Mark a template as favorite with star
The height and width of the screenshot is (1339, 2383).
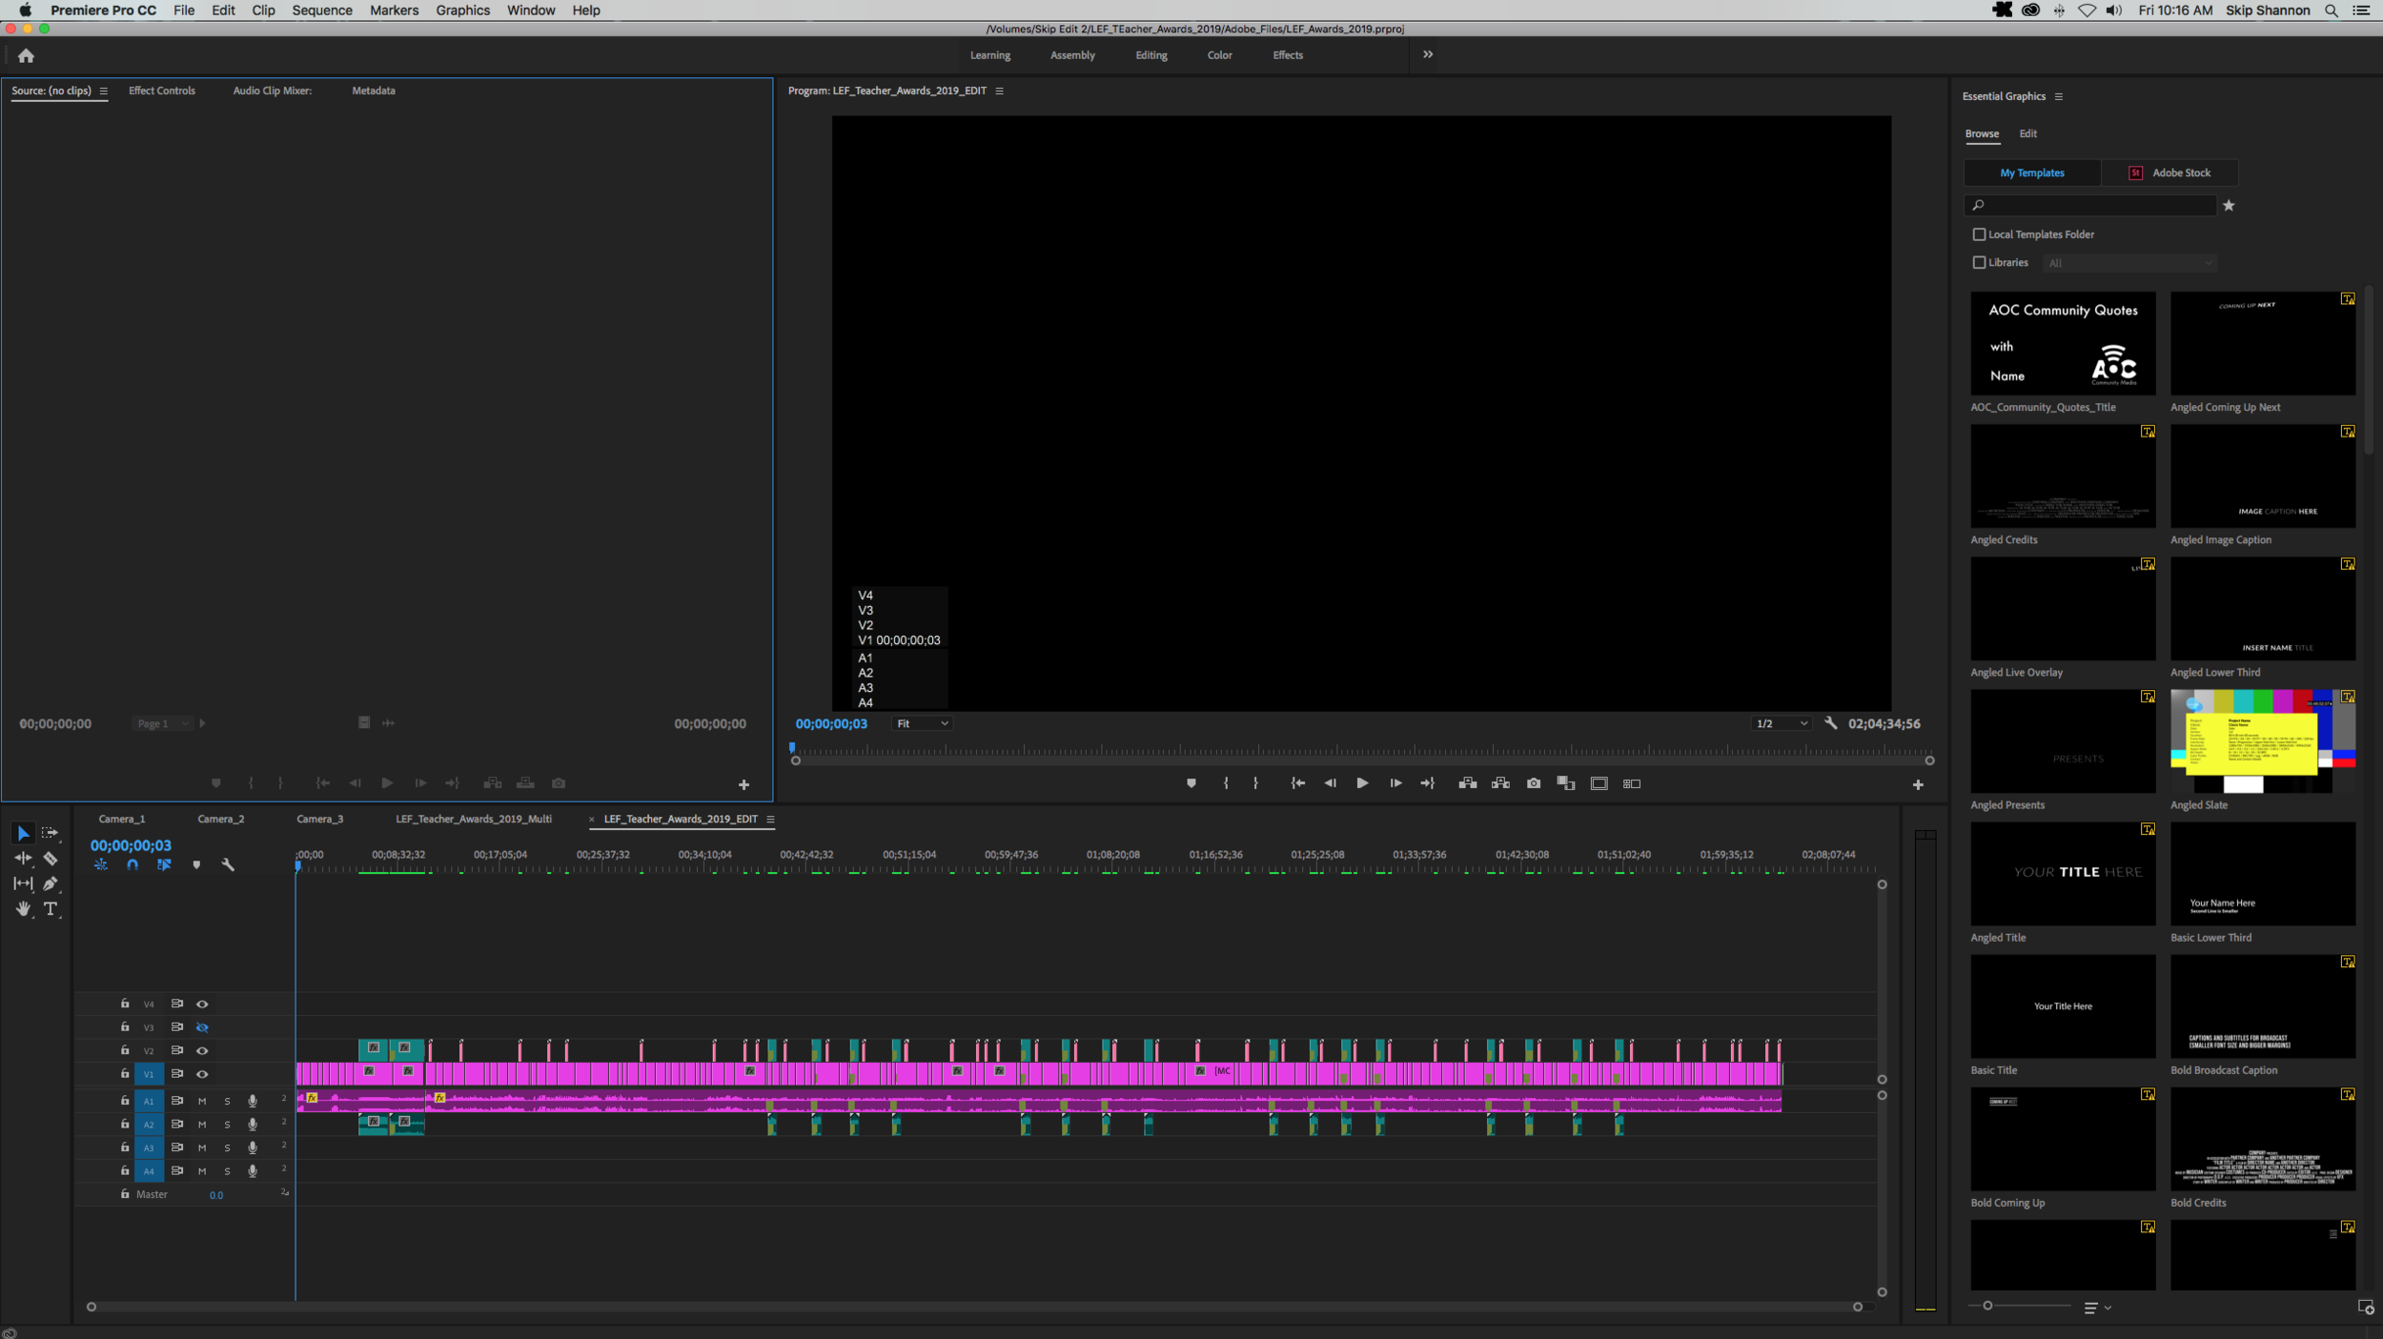tap(2229, 205)
